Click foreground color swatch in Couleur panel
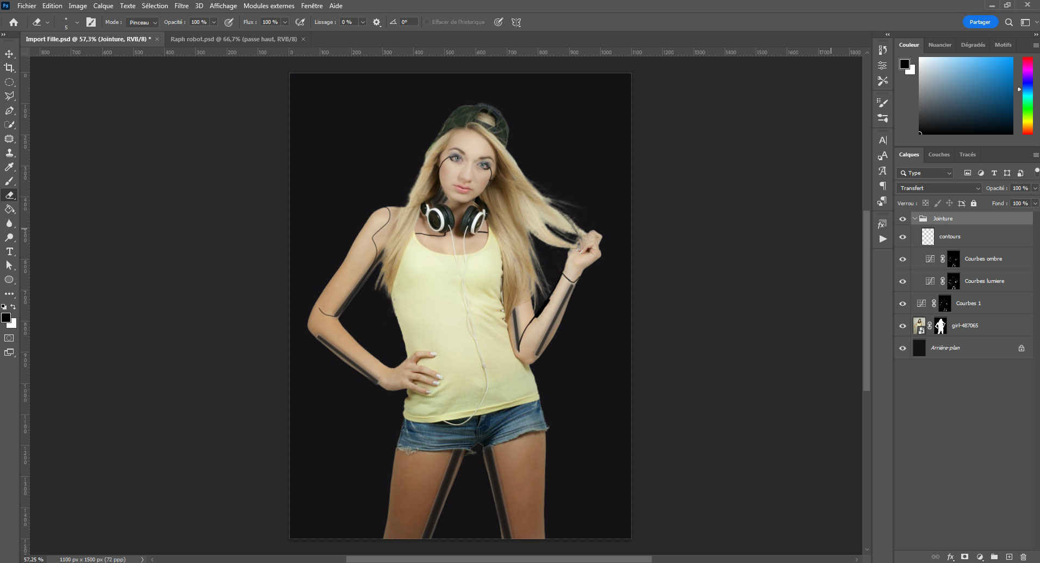The height and width of the screenshot is (563, 1040). point(905,64)
